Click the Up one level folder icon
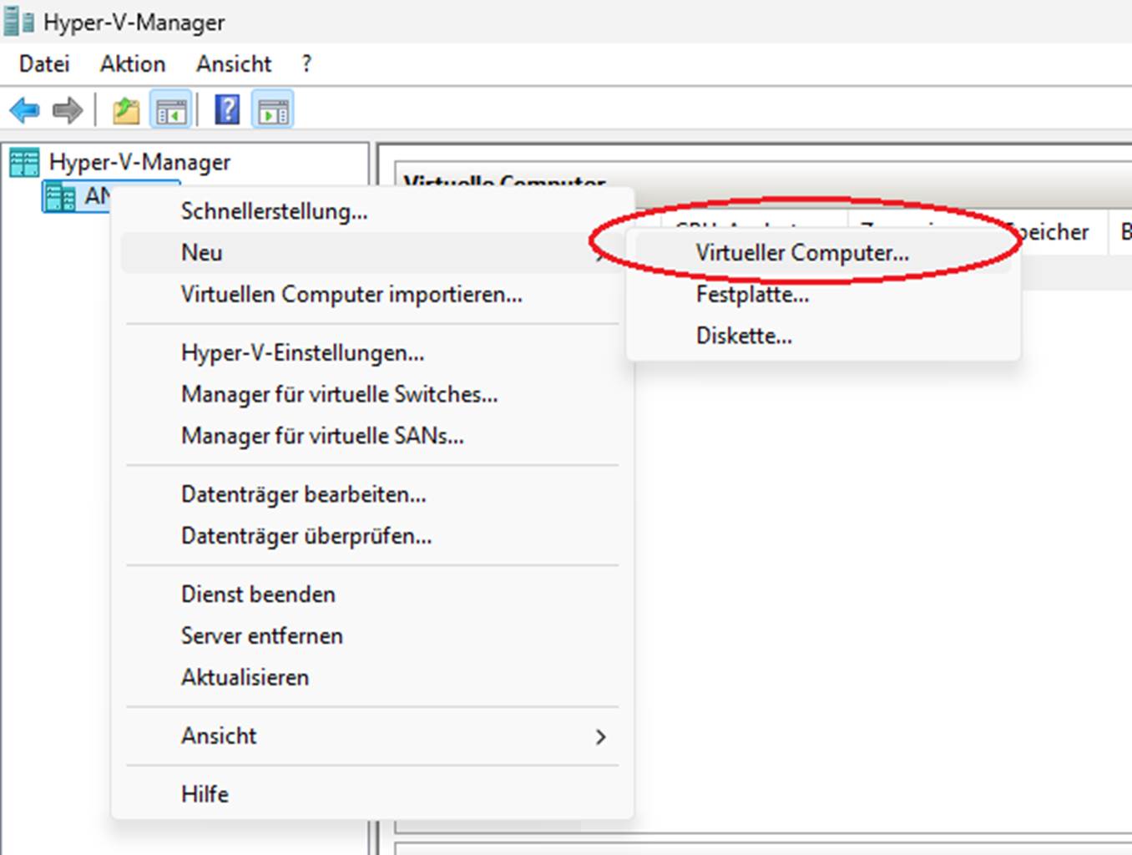 point(126,110)
